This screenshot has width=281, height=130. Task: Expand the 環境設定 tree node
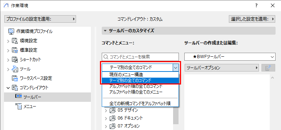point(8,41)
